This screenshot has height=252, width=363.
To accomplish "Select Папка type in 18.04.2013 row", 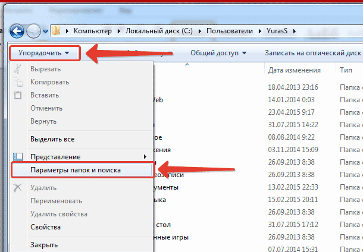I will coord(351,87).
